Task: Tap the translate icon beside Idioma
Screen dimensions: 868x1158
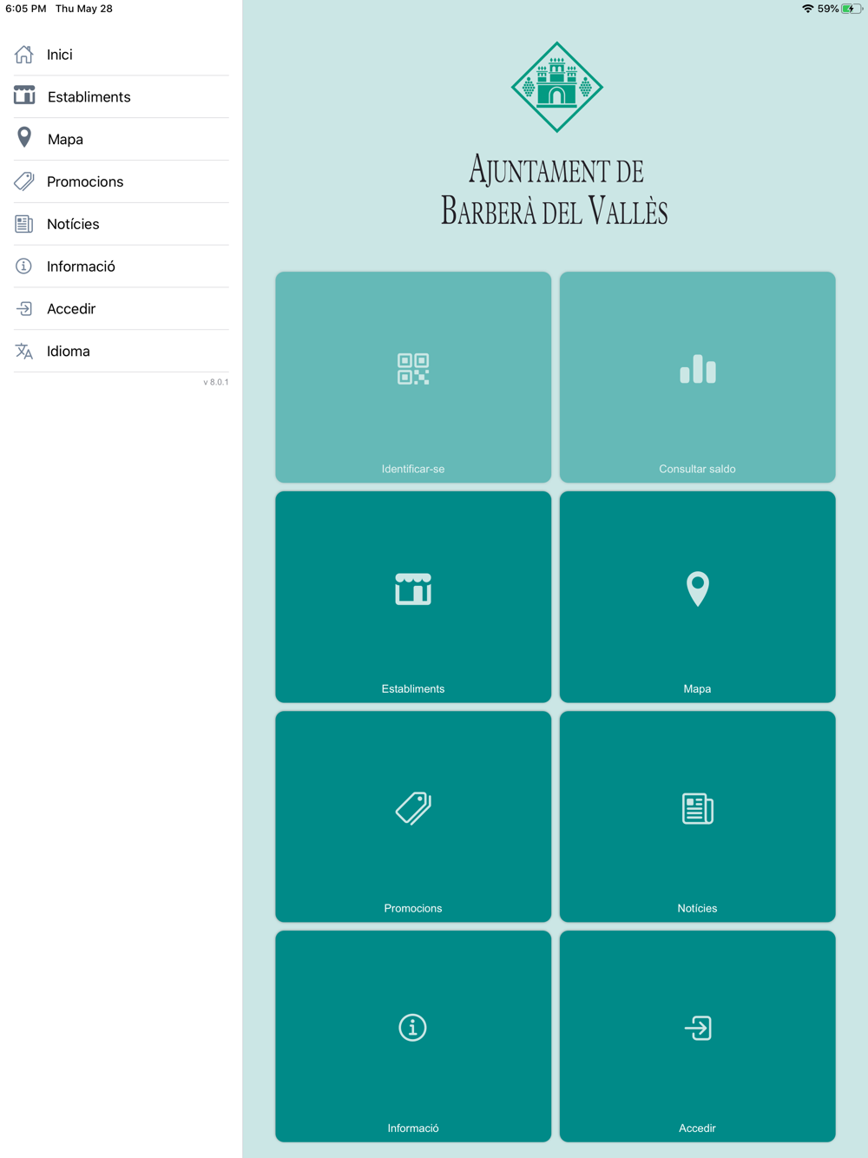Action: pos(24,352)
